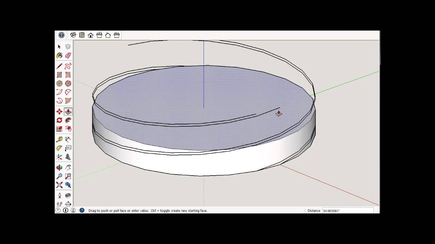
Task: Click the Zoom Extents tool
Action: click(x=59, y=185)
